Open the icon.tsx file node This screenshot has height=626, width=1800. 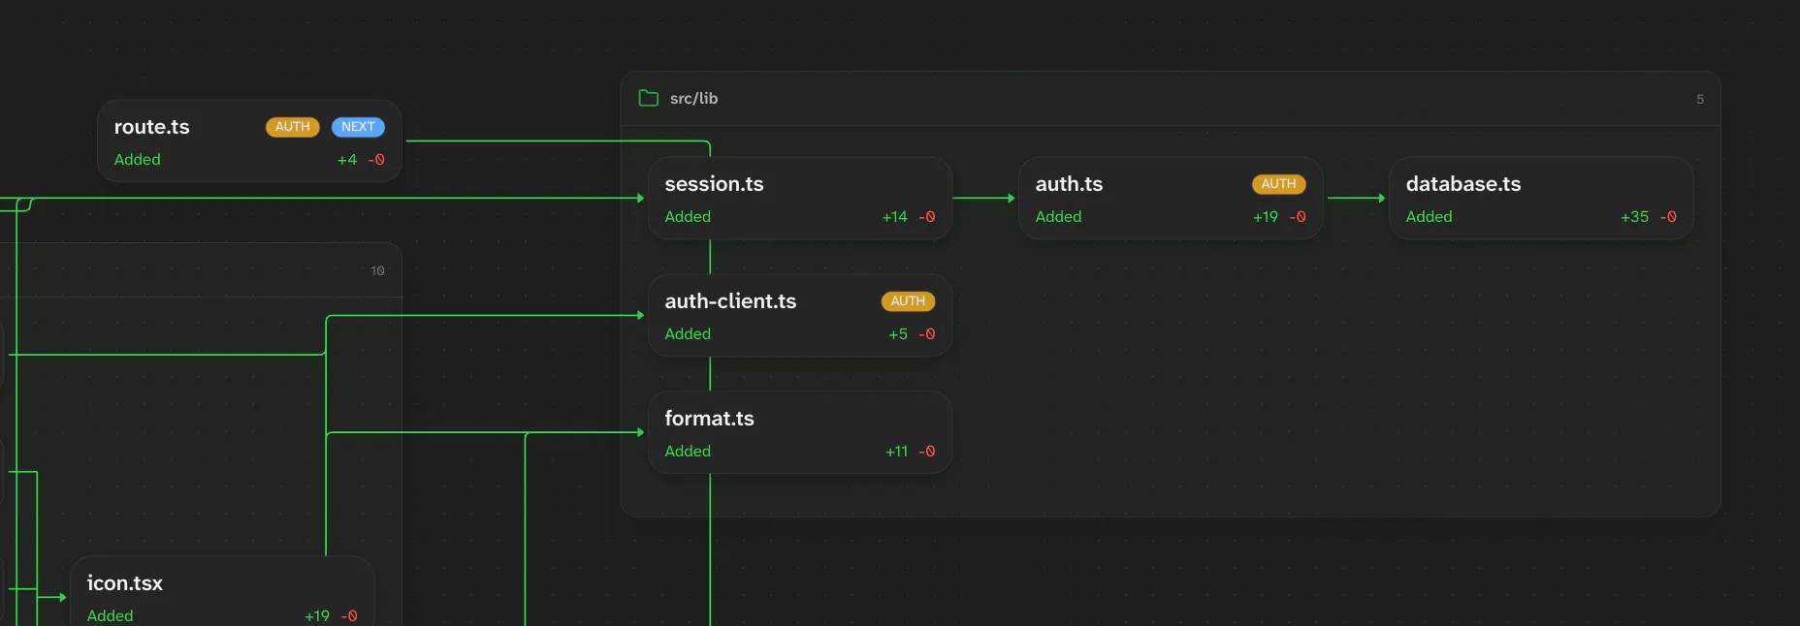[222, 591]
